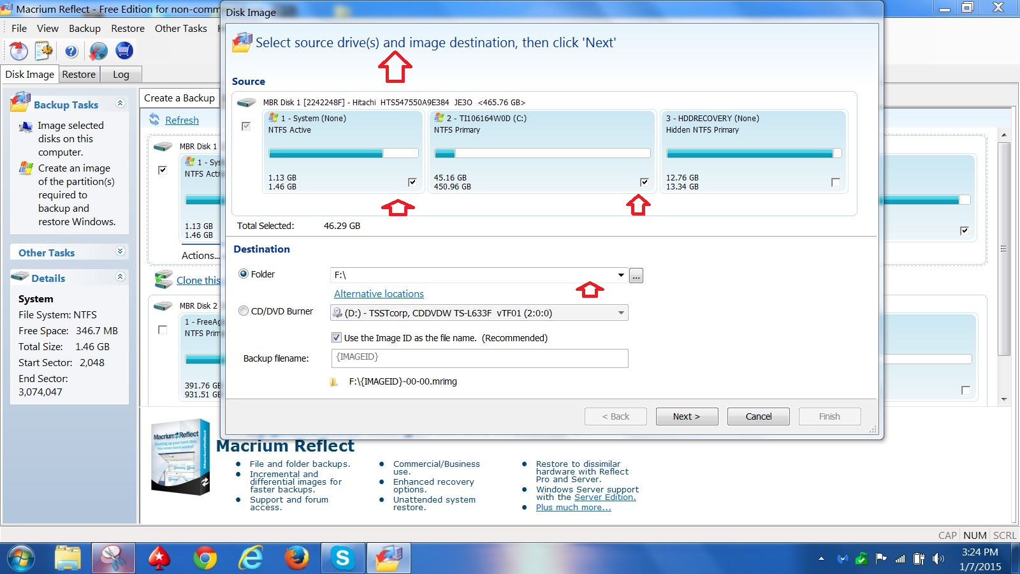Open the View menu
The image size is (1020, 574).
[x=48, y=28]
